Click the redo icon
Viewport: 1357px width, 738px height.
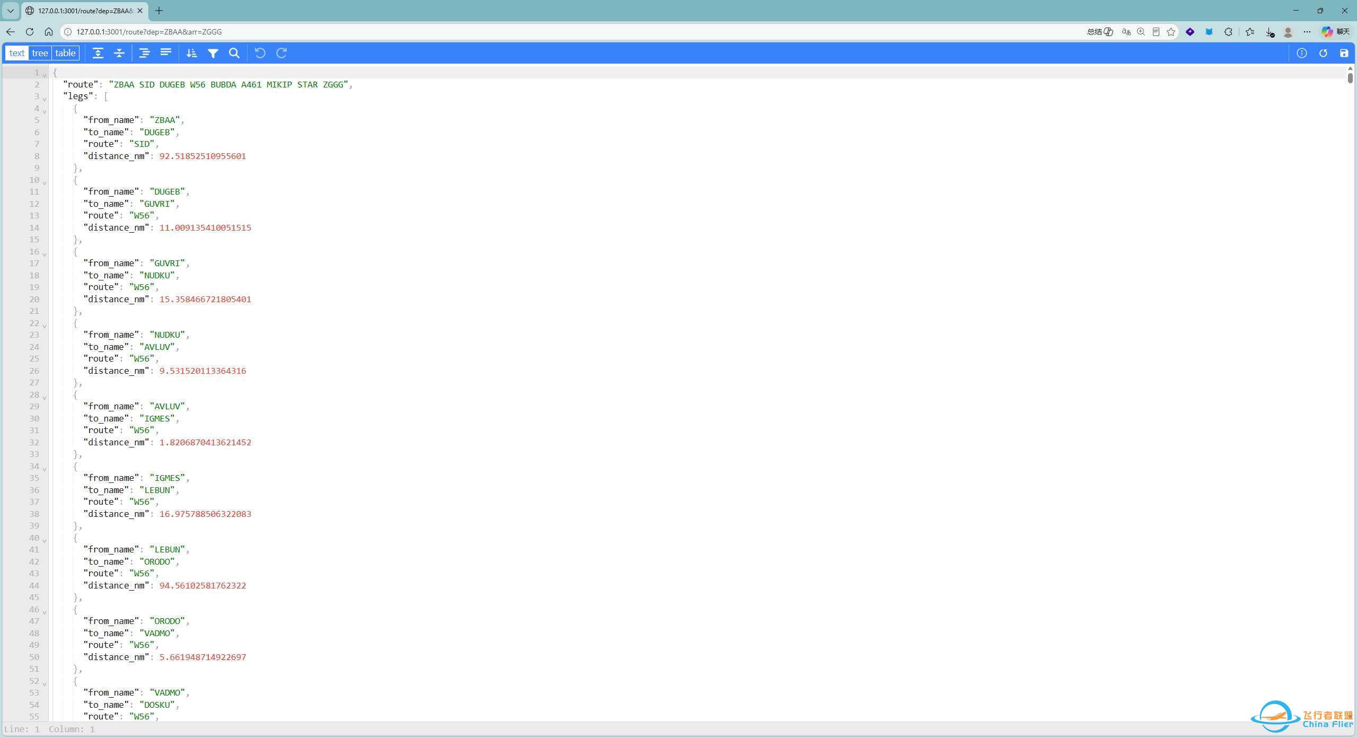click(x=281, y=53)
